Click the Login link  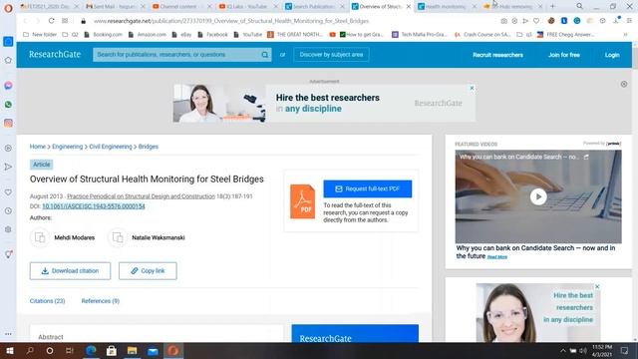coord(611,55)
